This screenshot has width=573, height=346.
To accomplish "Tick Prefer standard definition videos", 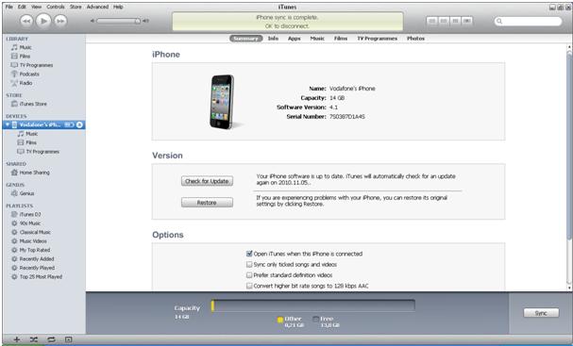I will point(249,275).
